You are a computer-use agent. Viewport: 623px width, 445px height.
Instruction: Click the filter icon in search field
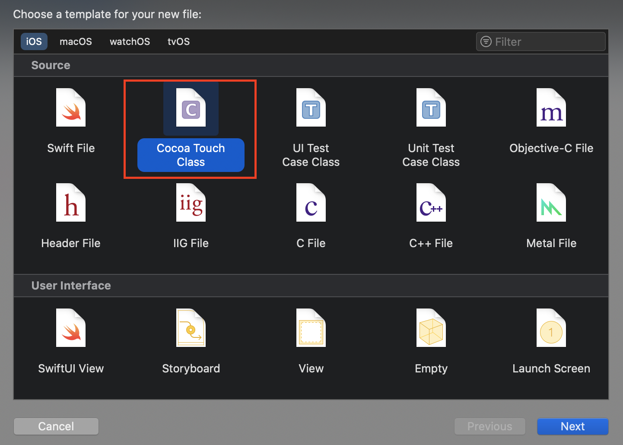(486, 41)
